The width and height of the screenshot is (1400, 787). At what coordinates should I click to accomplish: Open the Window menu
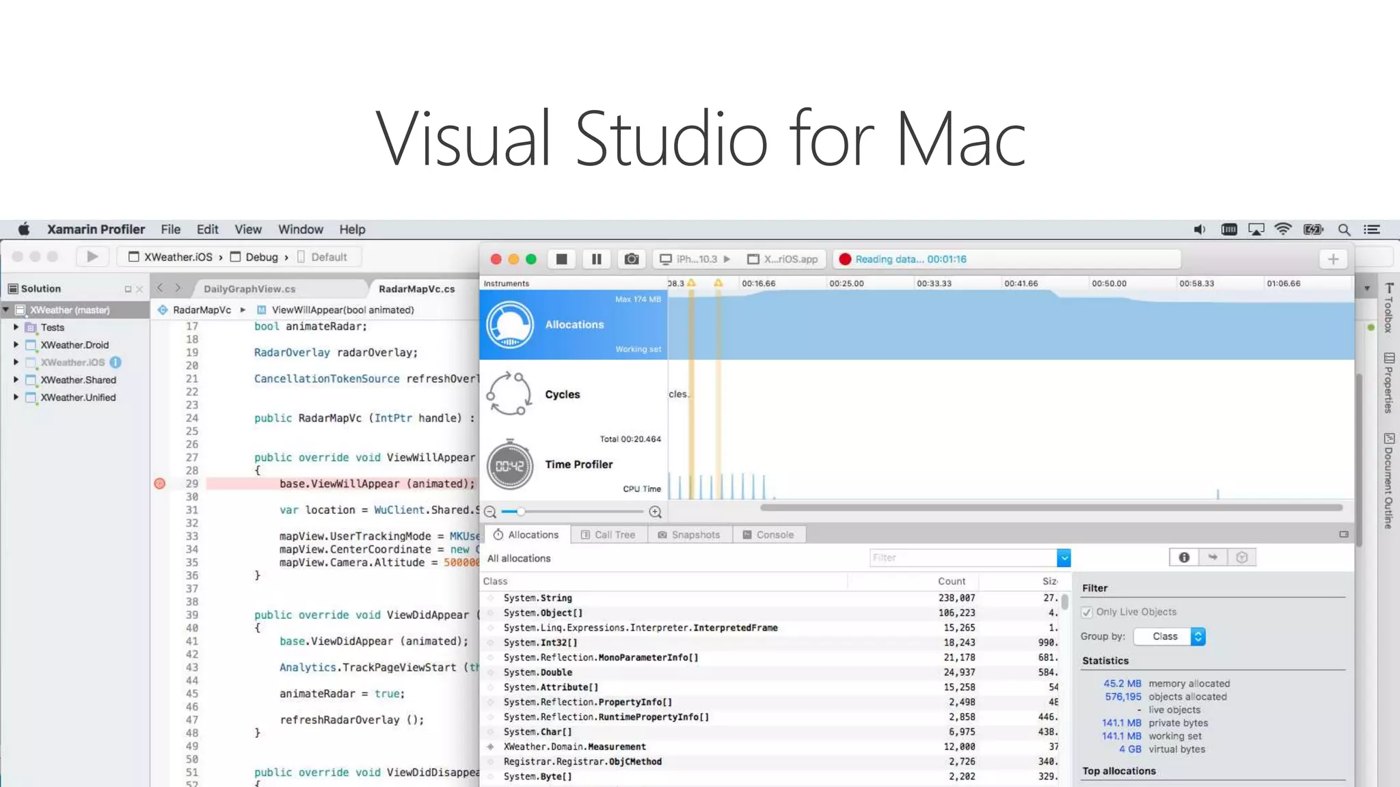coord(300,230)
